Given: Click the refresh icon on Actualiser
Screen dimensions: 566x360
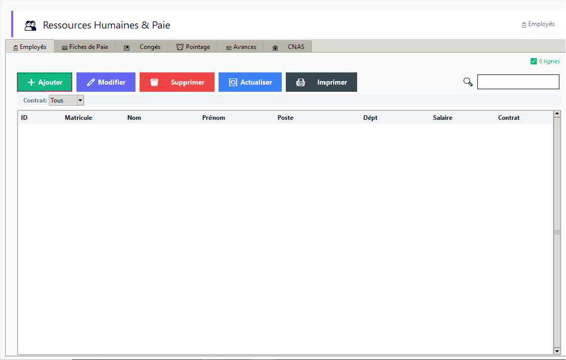Looking at the screenshot, I should click(233, 83).
